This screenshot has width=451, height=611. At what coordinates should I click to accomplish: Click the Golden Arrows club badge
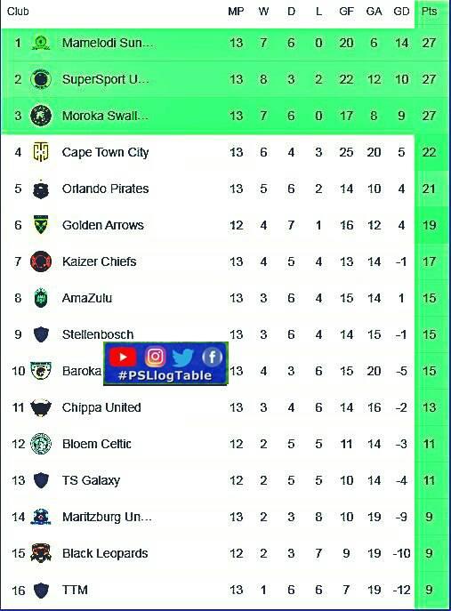41,225
